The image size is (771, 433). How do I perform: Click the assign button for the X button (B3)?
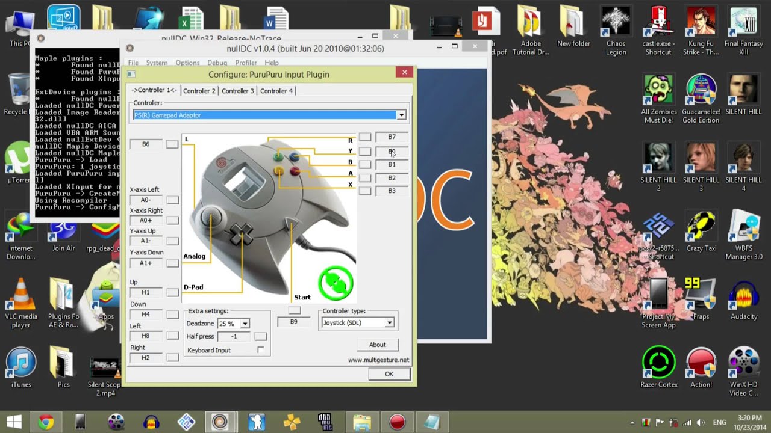click(365, 191)
